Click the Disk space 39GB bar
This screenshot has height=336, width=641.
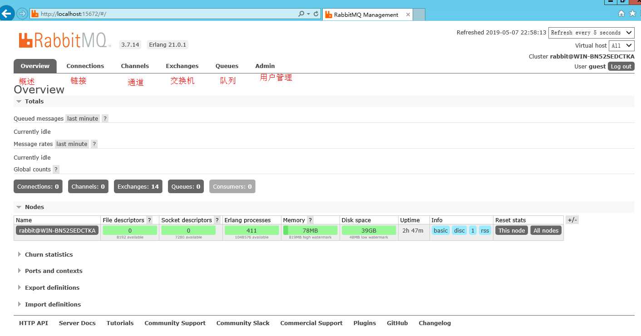click(369, 230)
